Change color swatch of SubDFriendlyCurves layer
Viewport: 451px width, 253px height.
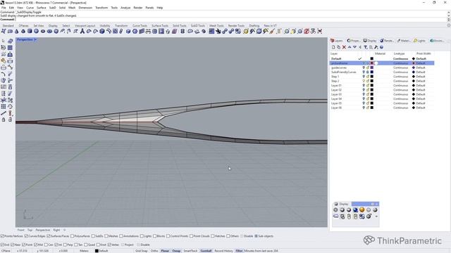pyautogui.click(x=371, y=72)
